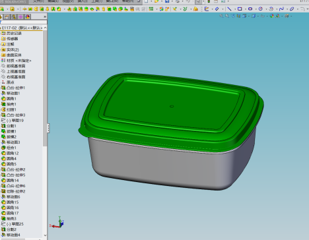Open the 窗口(W) menu
Image resolution: width=309 pixels, height=240 pixels.
click(x=112, y=1)
